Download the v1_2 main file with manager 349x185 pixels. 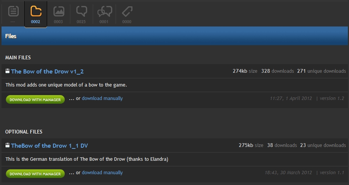[35, 100]
